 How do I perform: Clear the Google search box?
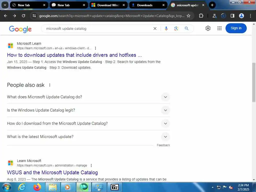(155, 28)
